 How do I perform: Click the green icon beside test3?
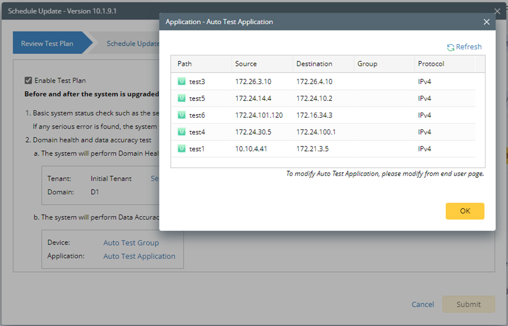point(182,82)
